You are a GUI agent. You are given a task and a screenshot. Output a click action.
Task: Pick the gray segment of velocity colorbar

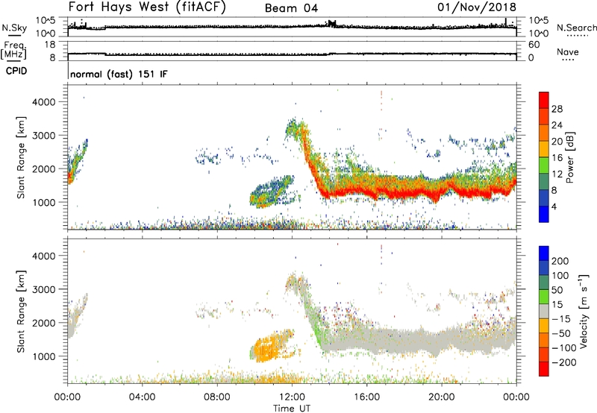point(544,311)
